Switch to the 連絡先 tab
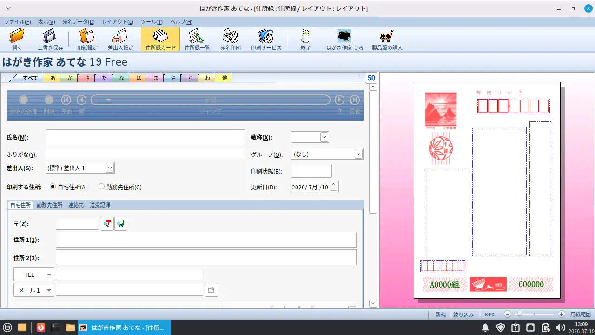This screenshot has height=335, width=595. coord(76,205)
